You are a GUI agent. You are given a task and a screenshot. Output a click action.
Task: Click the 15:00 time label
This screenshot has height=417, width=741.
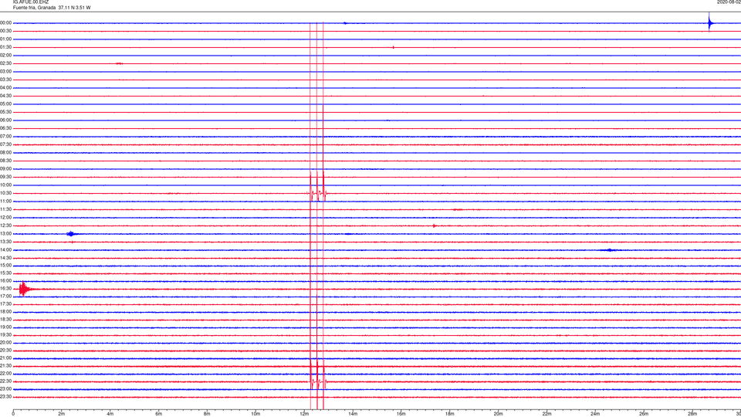coord(5,265)
